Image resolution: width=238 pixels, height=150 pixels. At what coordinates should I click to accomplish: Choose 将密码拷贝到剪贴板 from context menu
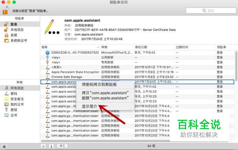coord(105,84)
